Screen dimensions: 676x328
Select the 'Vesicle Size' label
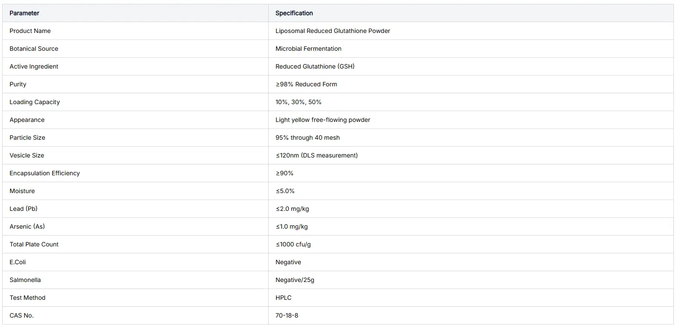coord(27,155)
